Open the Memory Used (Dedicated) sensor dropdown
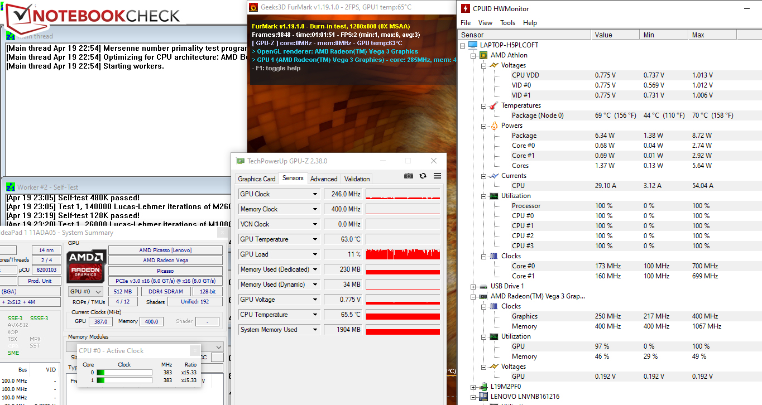This screenshot has width=762, height=405. (x=315, y=269)
